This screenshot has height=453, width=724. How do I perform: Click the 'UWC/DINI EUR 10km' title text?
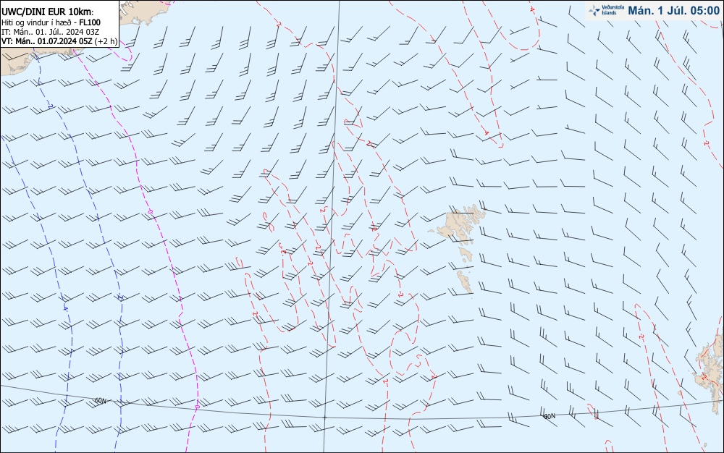[x=47, y=12]
